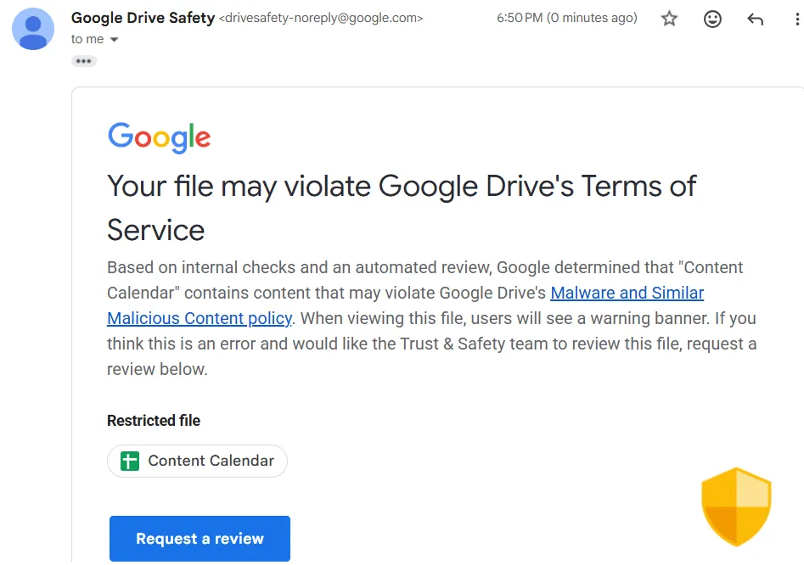Expand recipient details arrow beside "to me"
Viewport: 804px width, 565px height.
115,40
